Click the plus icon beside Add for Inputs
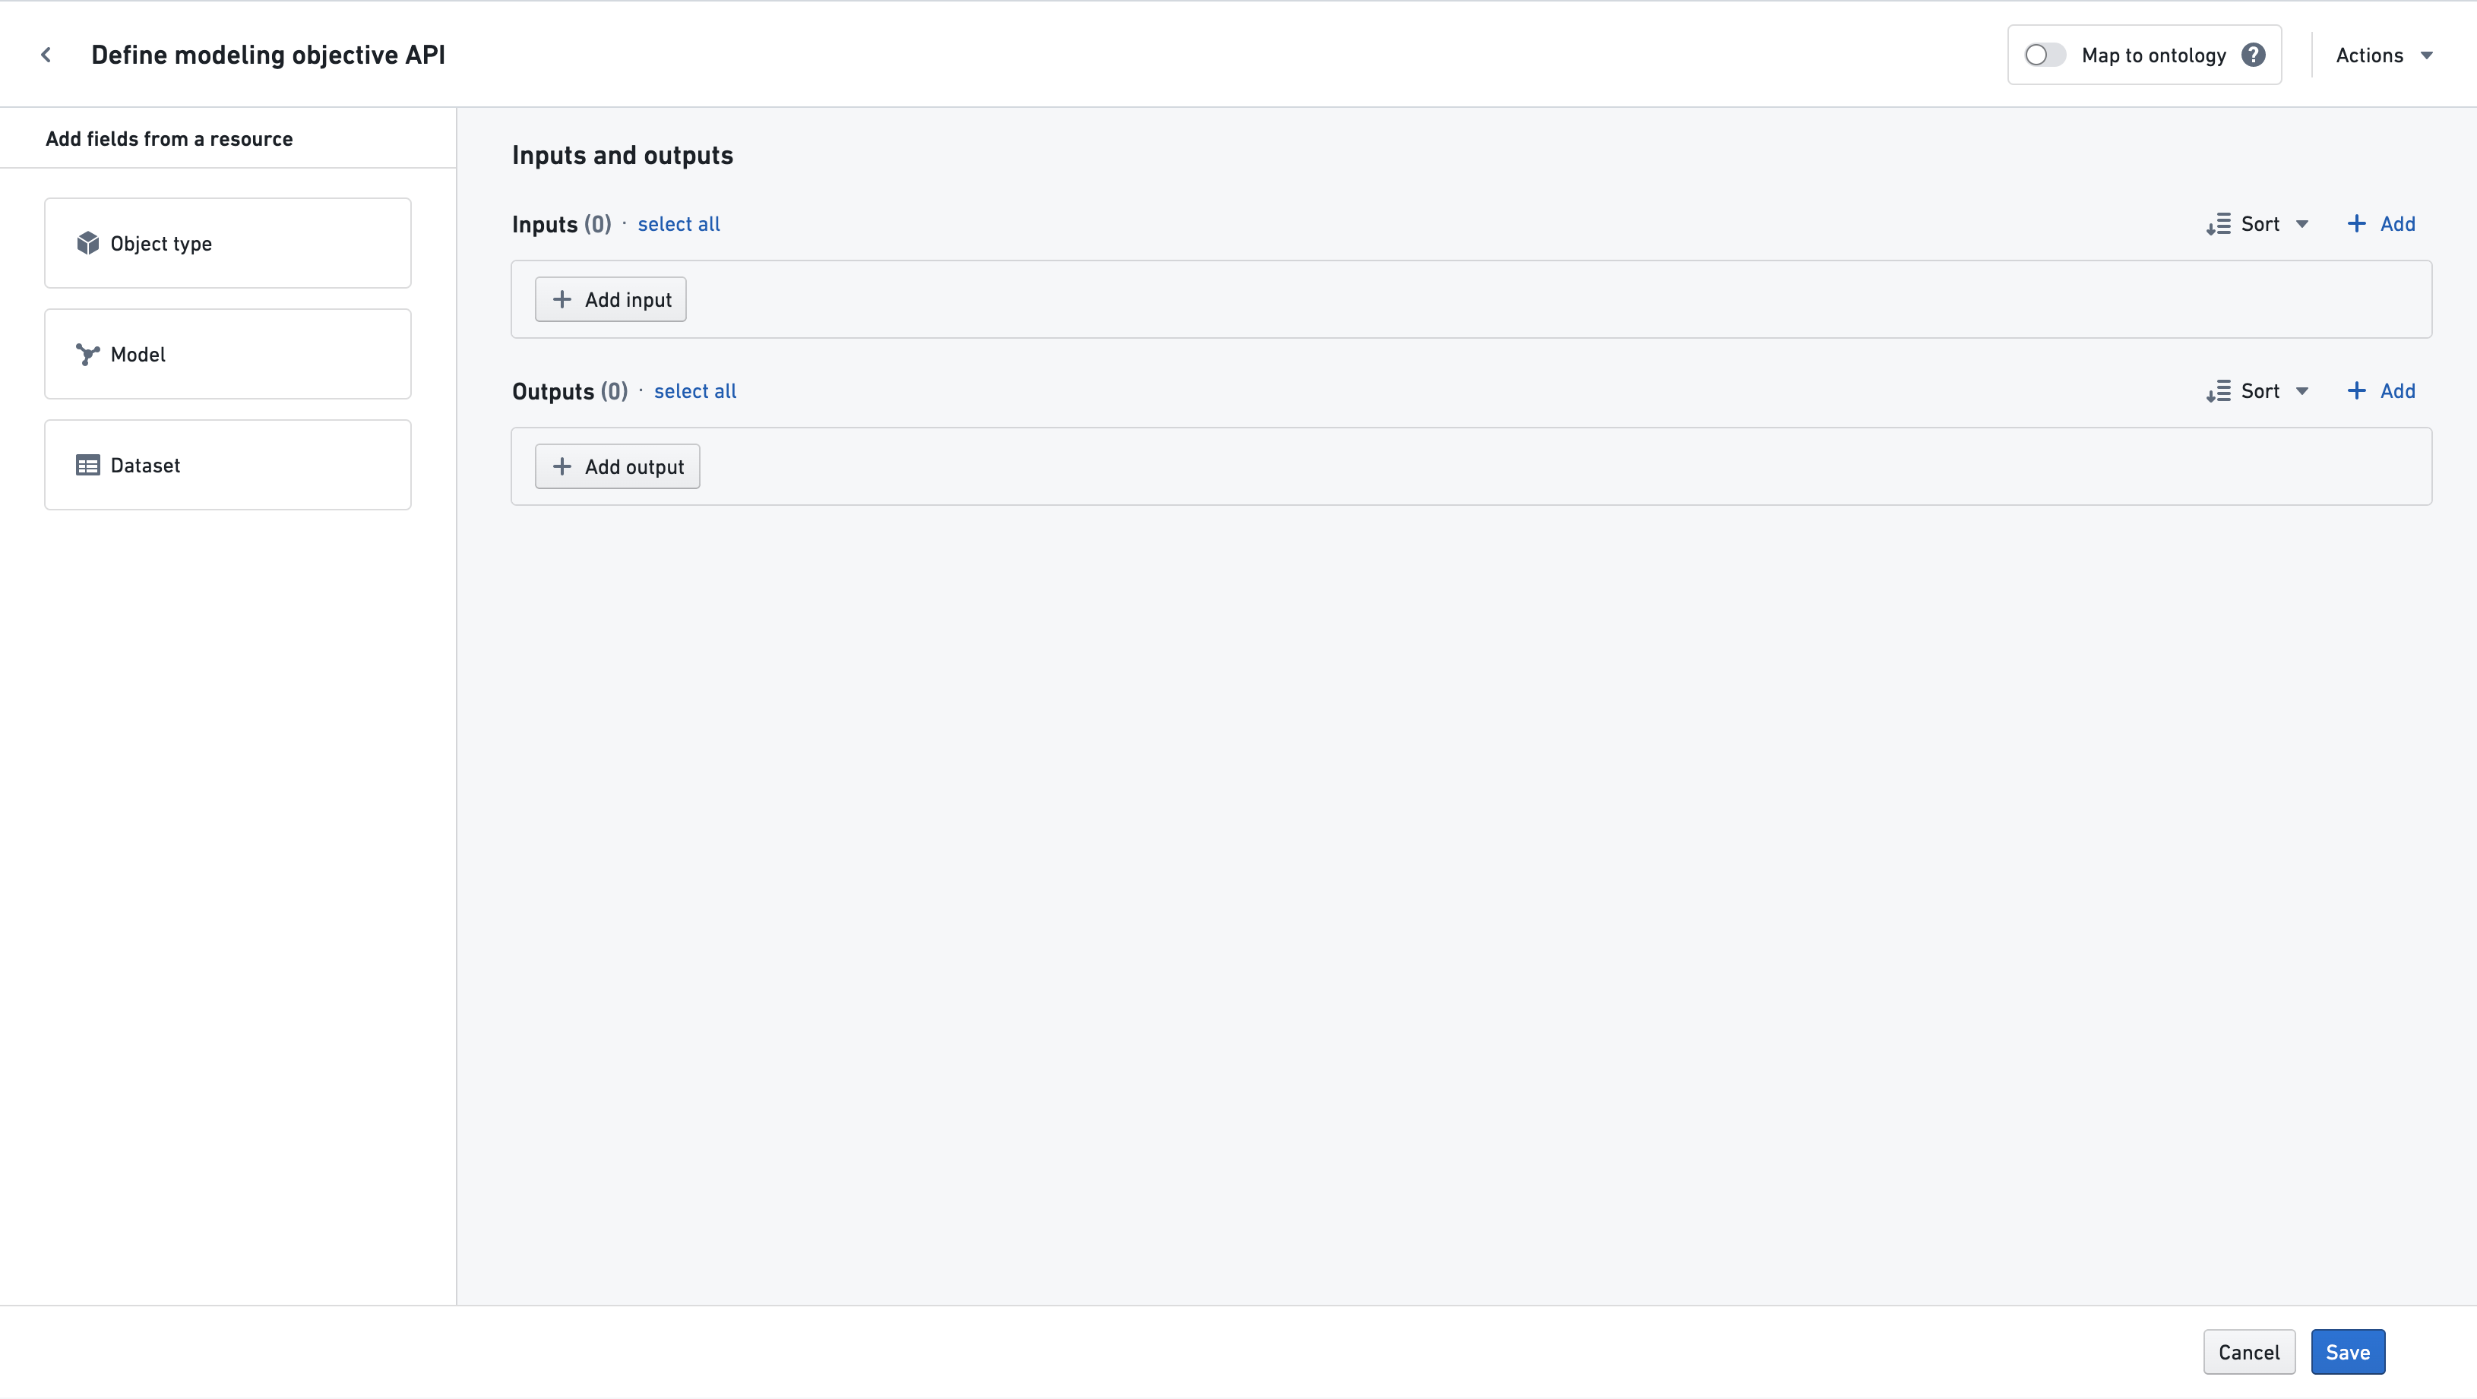Image resolution: width=2477 pixels, height=1399 pixels. tap(2356, 223)
